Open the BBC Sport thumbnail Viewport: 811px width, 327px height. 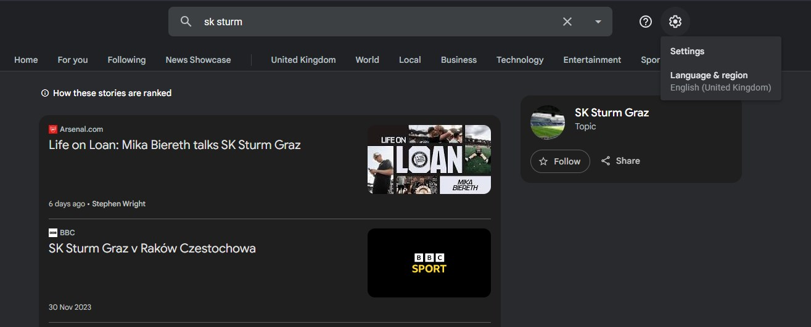coord(429,263)
